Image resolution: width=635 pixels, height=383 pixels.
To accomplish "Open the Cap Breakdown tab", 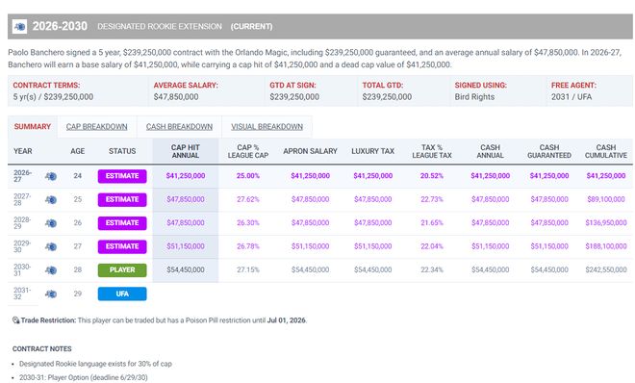I will [x=97, y=127].
